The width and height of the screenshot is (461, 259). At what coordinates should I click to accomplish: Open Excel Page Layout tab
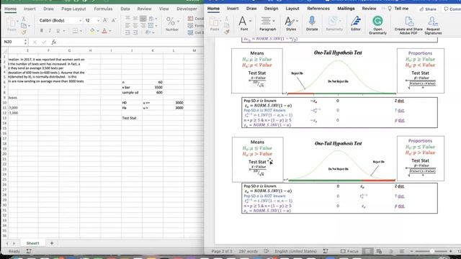[73, 9]
